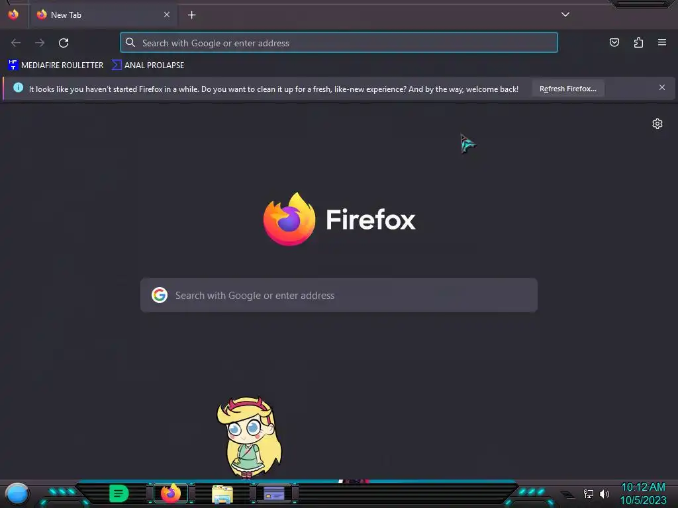This screenshot has height=508, width=678.
Task: Click the info icon in notification bar
Action: pos(18,88)
